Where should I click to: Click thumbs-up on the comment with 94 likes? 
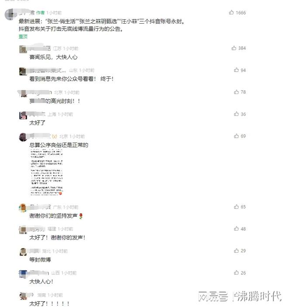(x=237, y=70)
